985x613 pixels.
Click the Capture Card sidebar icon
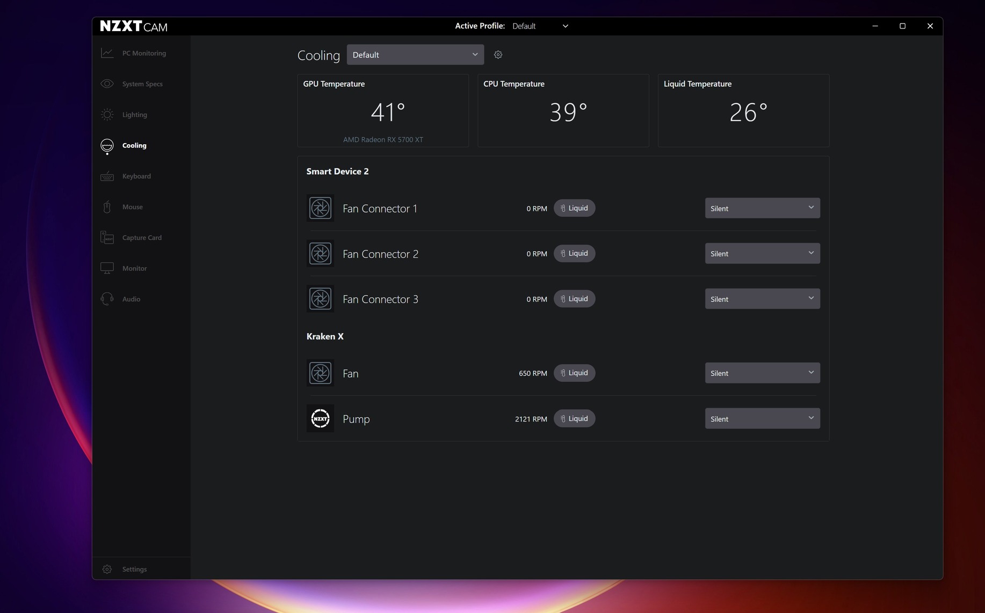pyautogui.click(x=107, y=238)
